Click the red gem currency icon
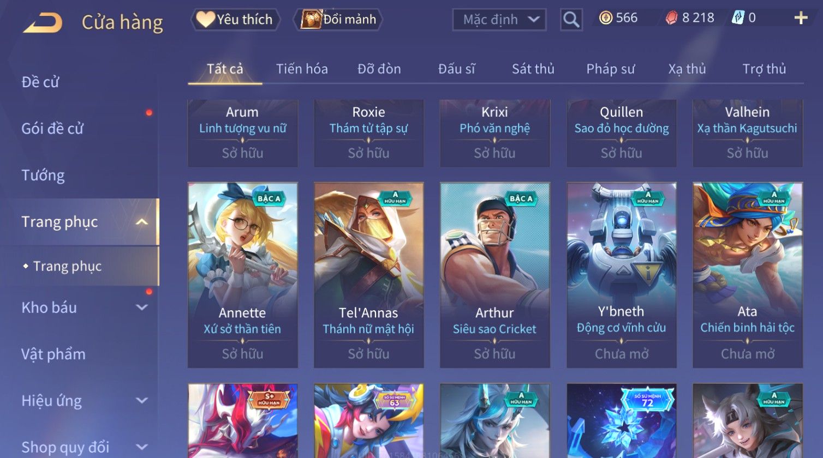The height and width of the screenshot is (458, 823). point(671,18)
